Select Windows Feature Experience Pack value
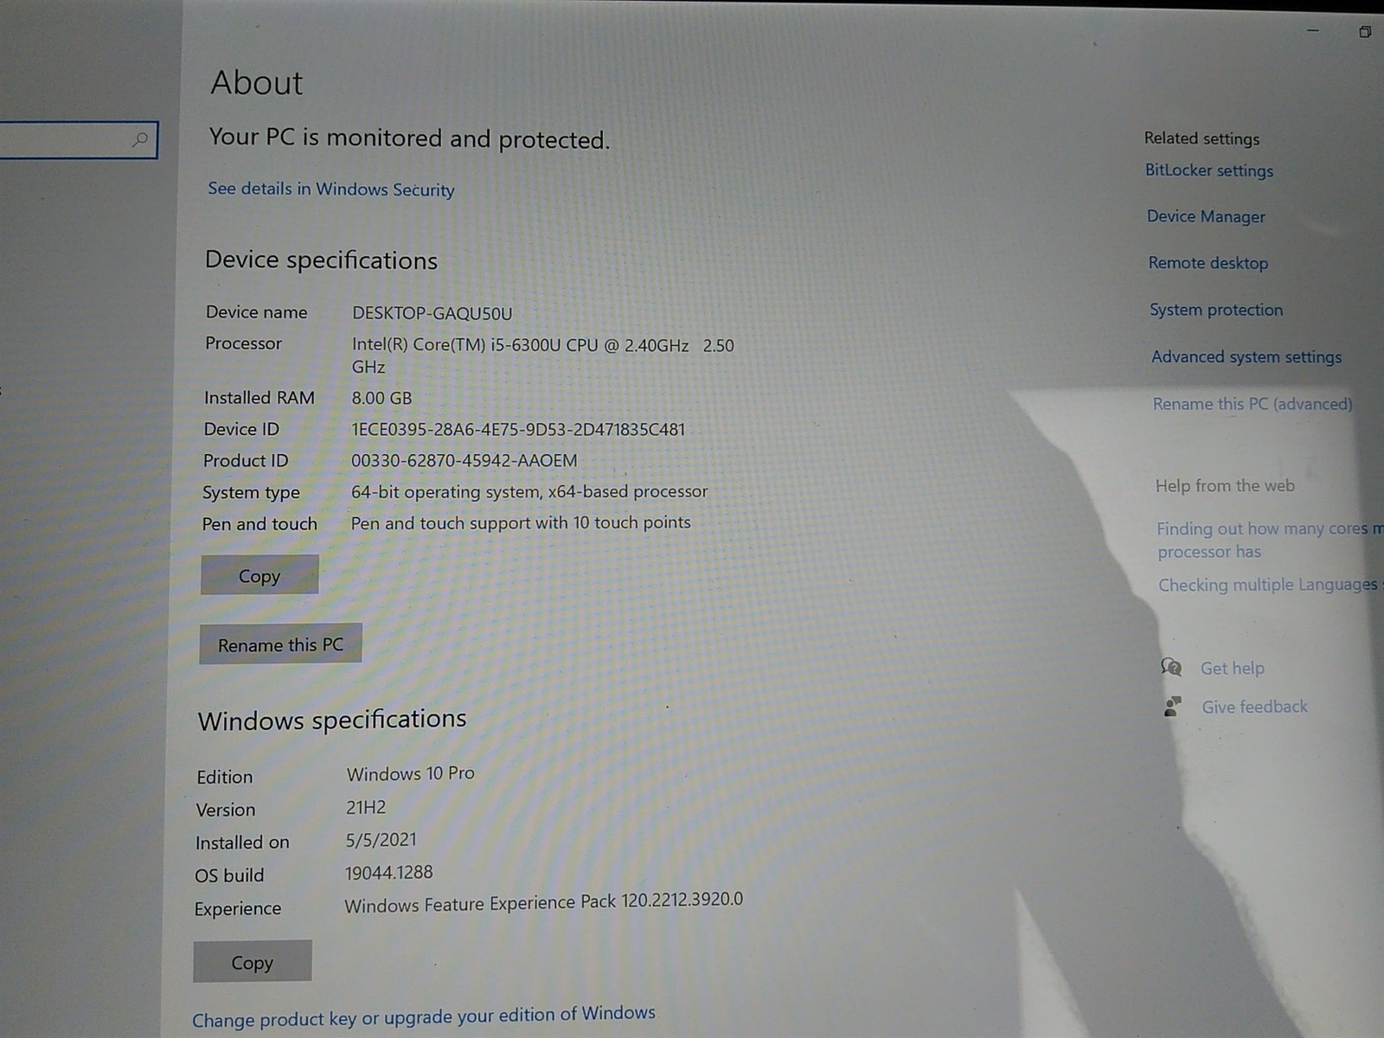The height and width of the screenshot is (1038, 1384). [x=543, y=902]
